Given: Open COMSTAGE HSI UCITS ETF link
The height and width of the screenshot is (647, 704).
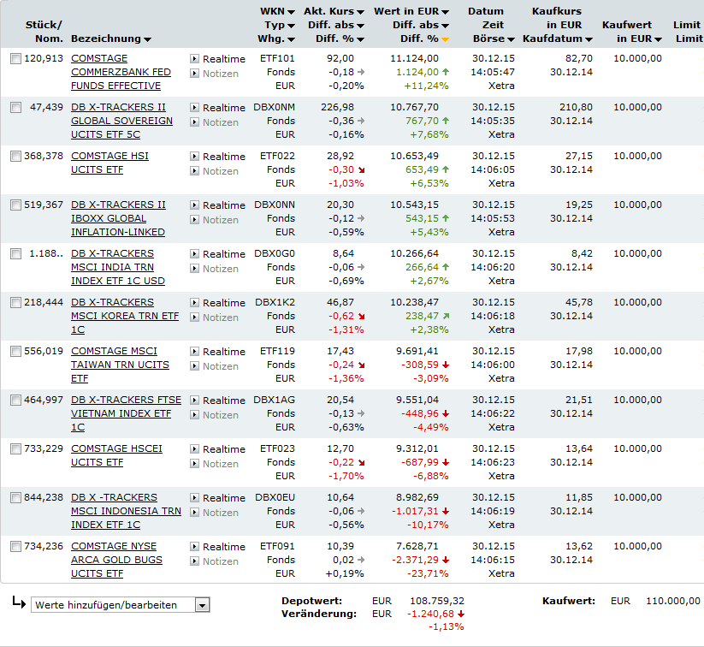Looking at the screenshot, I should (109, 163).
